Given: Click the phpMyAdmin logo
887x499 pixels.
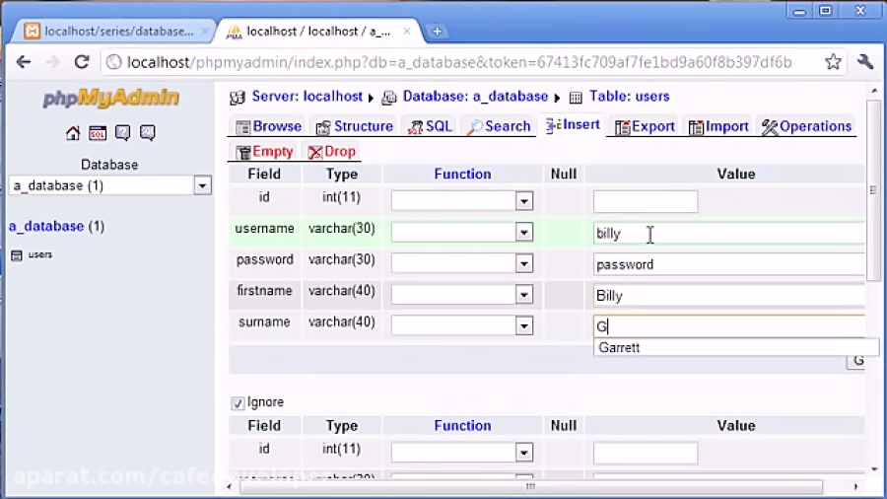Looking at the screenshot, I should click(110, 98).
